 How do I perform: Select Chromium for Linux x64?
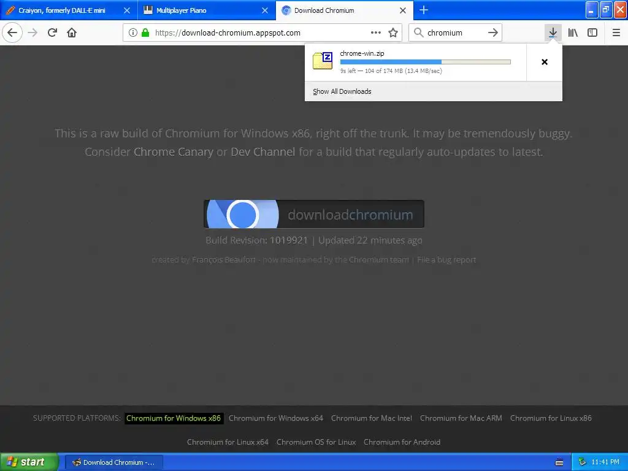[228, 442]
